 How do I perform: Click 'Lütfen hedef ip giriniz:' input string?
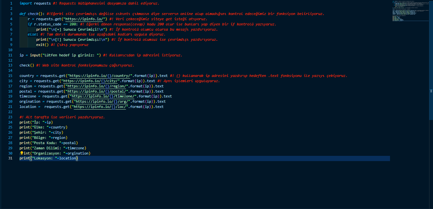(71, 55)
